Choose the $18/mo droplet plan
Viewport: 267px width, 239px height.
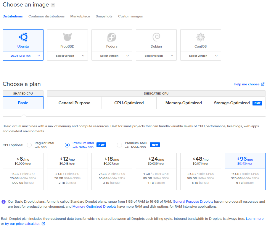112,171
